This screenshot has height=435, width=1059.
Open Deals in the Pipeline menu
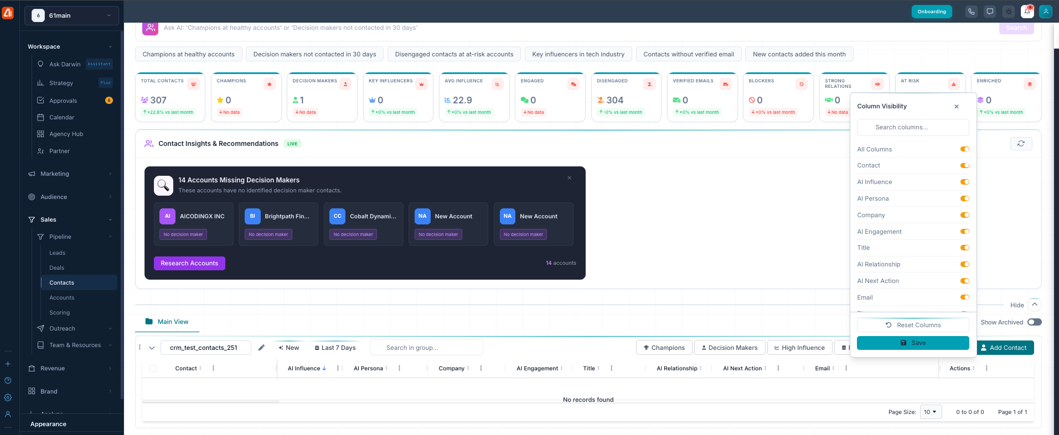56,268
